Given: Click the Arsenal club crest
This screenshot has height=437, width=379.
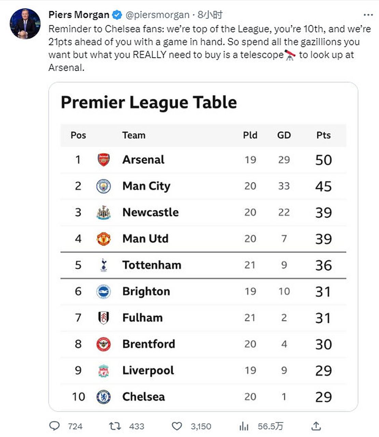Looking at the screenshot, I should coord(103,160).
